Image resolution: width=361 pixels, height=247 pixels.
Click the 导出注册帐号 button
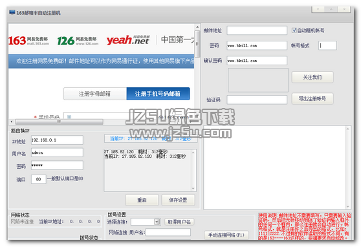pyautogui.click(x=312, y=99)
